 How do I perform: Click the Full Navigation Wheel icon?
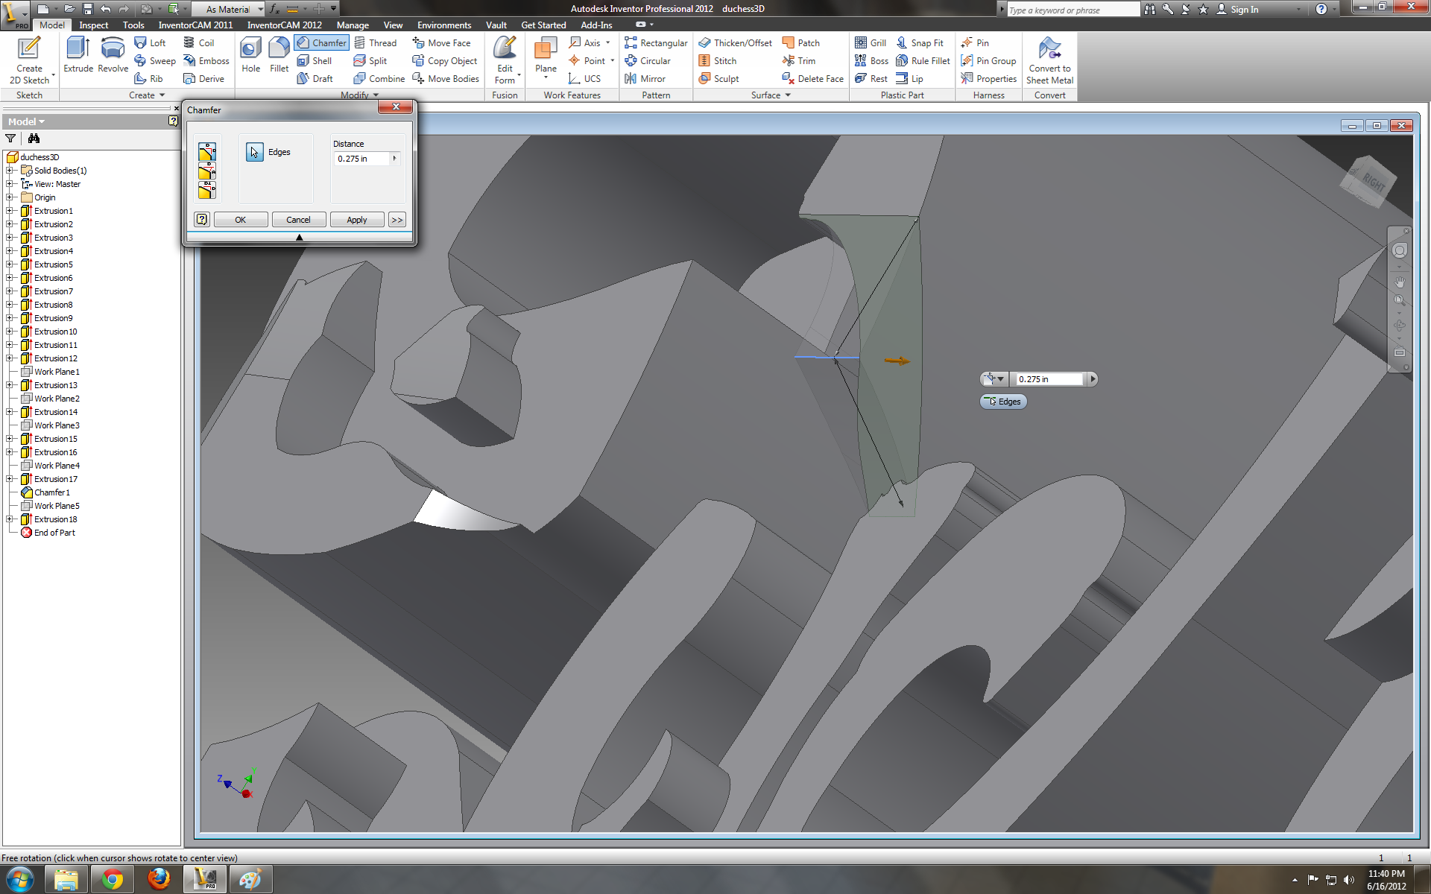(1400, 251)
